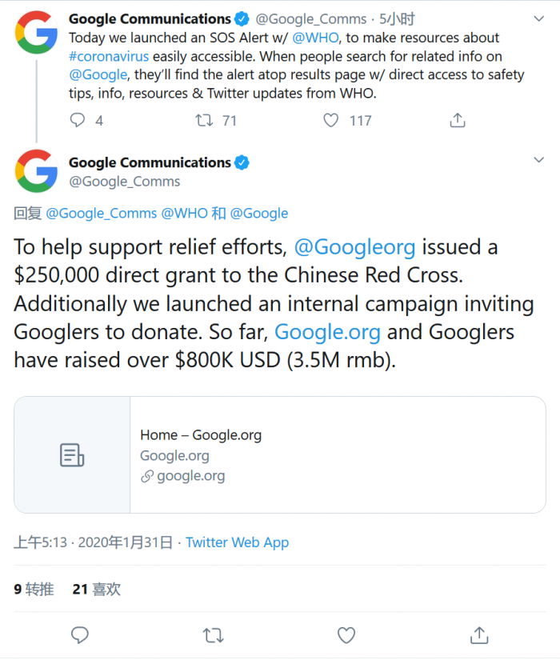
Task: Click the @Googleorg mention in the tweet
Action: coord(354,247)
